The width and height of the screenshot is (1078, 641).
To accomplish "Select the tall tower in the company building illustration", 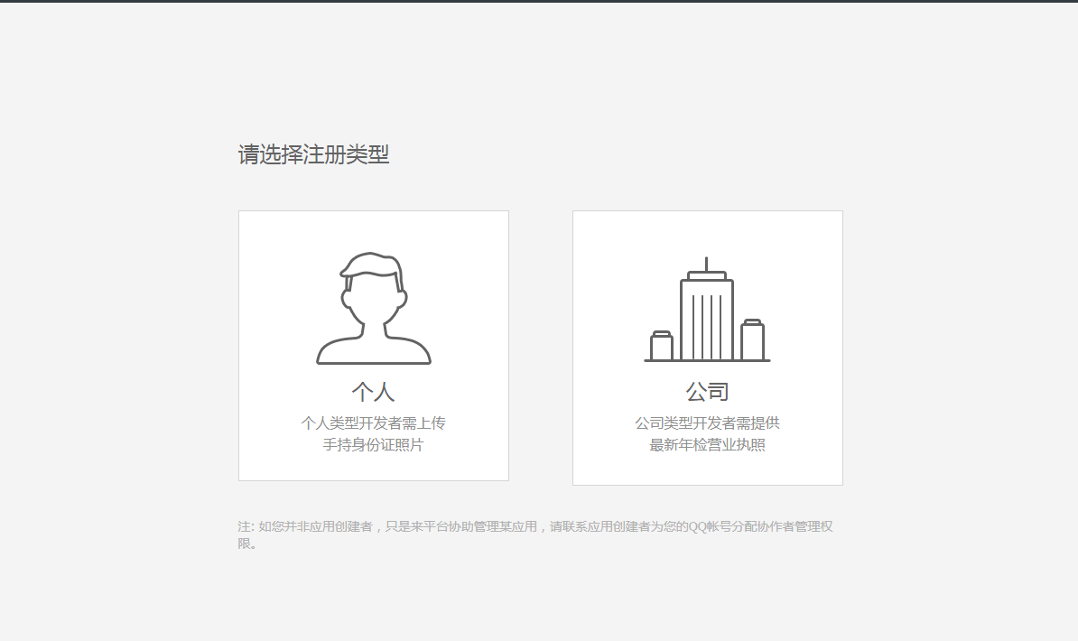I will (x=707, y=316).
